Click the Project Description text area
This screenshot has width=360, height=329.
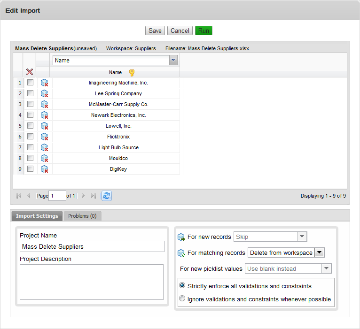click(x=92, y=282)
